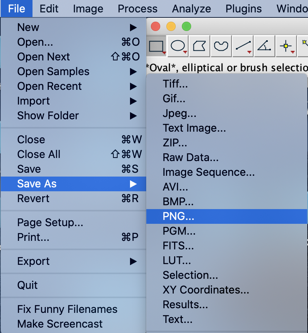Open the Plugins menu

pos(243,9)
